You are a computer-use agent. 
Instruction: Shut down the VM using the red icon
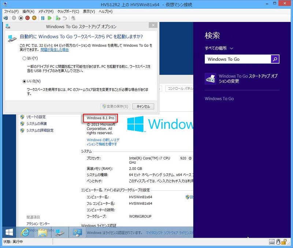[27, 18]
